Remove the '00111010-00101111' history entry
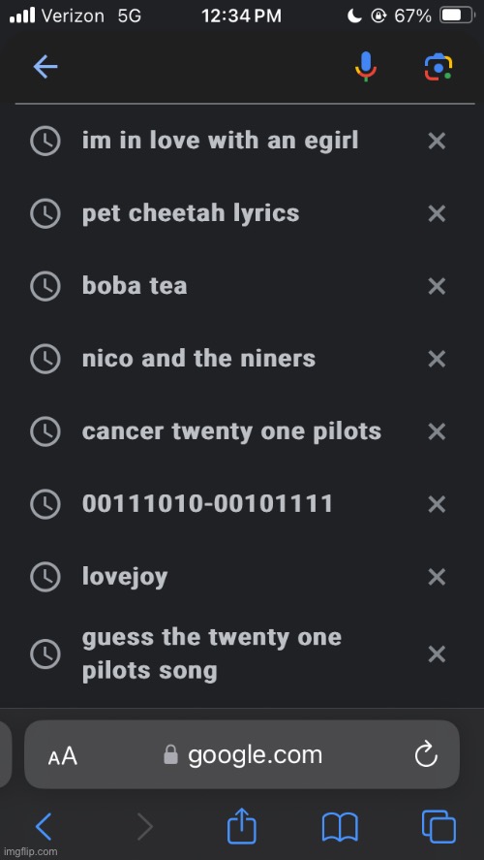484x860 pixels. coord(437,504)
